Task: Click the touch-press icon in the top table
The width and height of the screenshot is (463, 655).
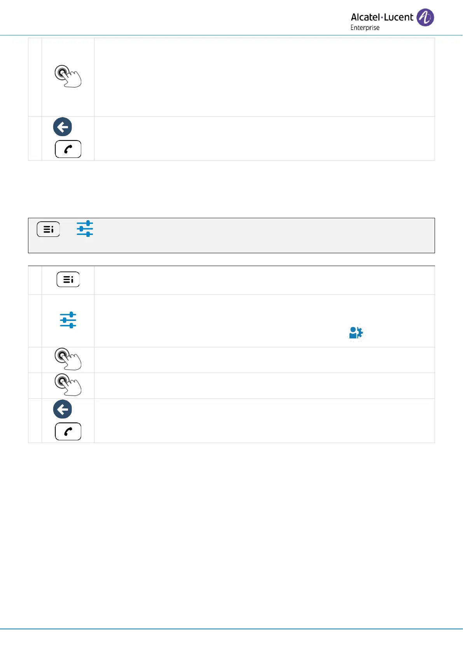Action: click(x=68, y=76)
